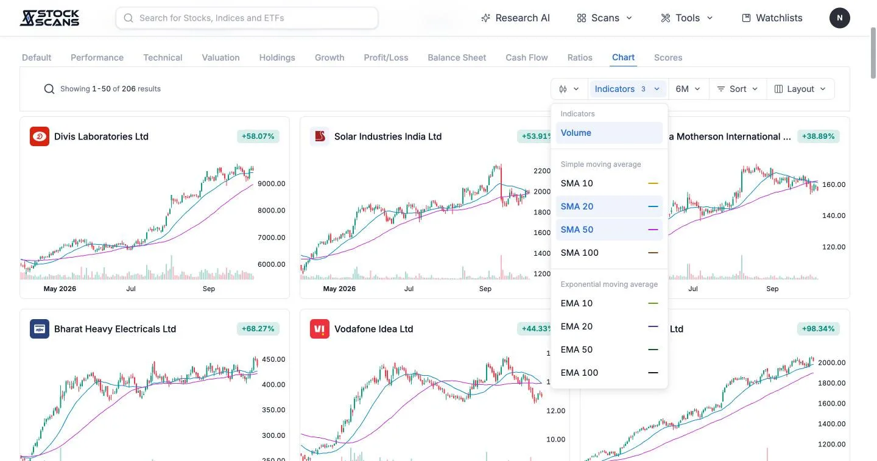Collapse the Indicators dropdown
This screenshot has width=877, height=461.
point(627,89)
